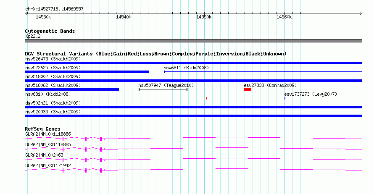This screenshot has height=194, width=374.
Task: Click the 14560k ruler label
Action: pos(284,17)
